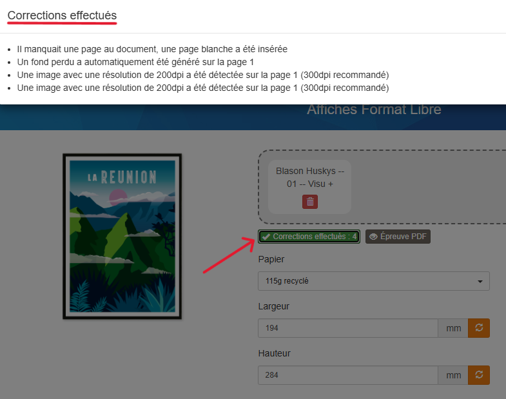Refresh the Hauteur value with orange icon

(479, 375)
